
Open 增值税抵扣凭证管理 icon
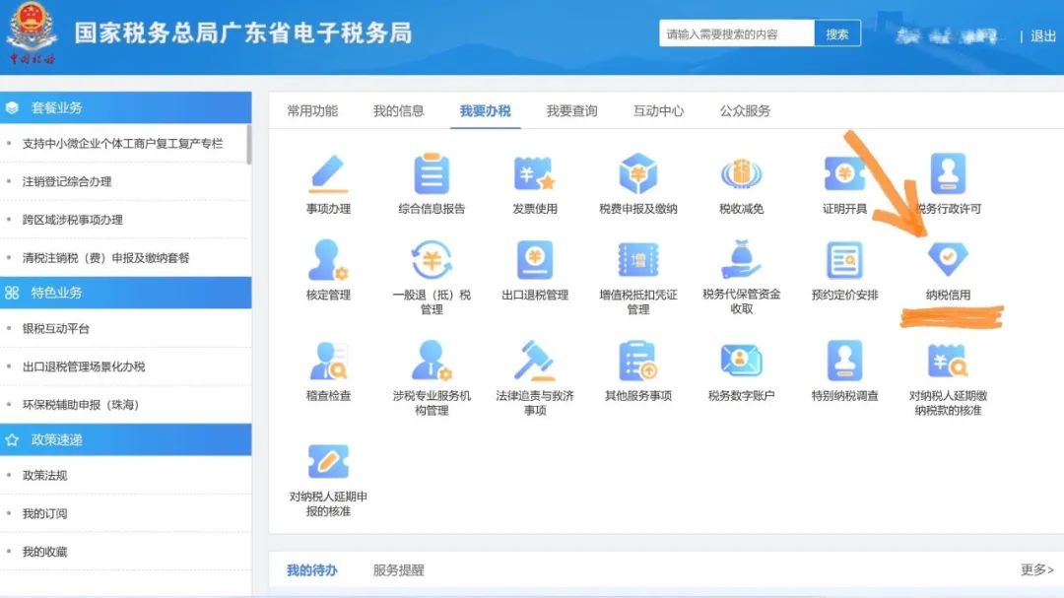[x=637, y=260]
